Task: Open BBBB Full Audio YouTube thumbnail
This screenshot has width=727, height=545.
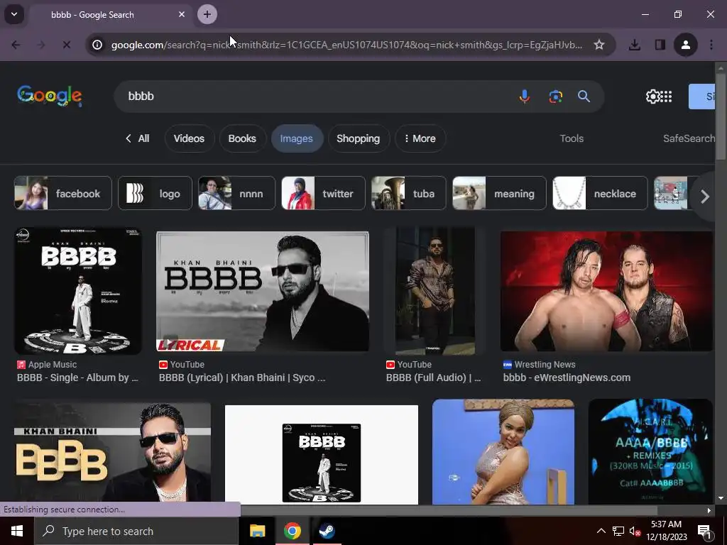Action: tap(434, 291)
